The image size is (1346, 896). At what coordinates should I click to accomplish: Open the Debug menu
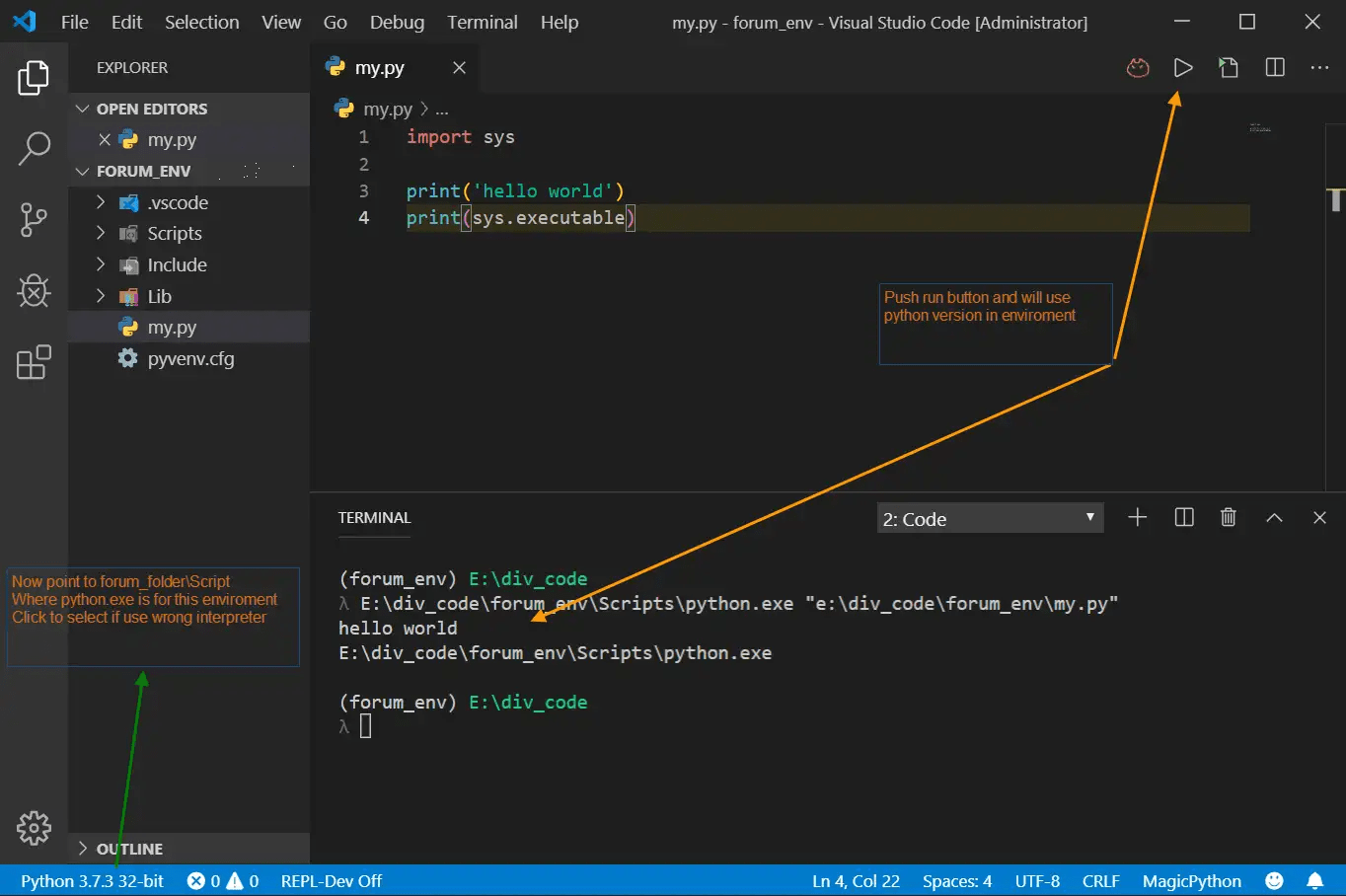[x=397, y=22]
